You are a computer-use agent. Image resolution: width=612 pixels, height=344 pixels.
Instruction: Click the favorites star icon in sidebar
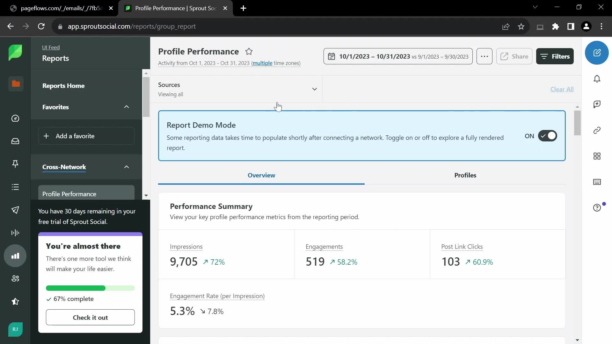(15, 302)
